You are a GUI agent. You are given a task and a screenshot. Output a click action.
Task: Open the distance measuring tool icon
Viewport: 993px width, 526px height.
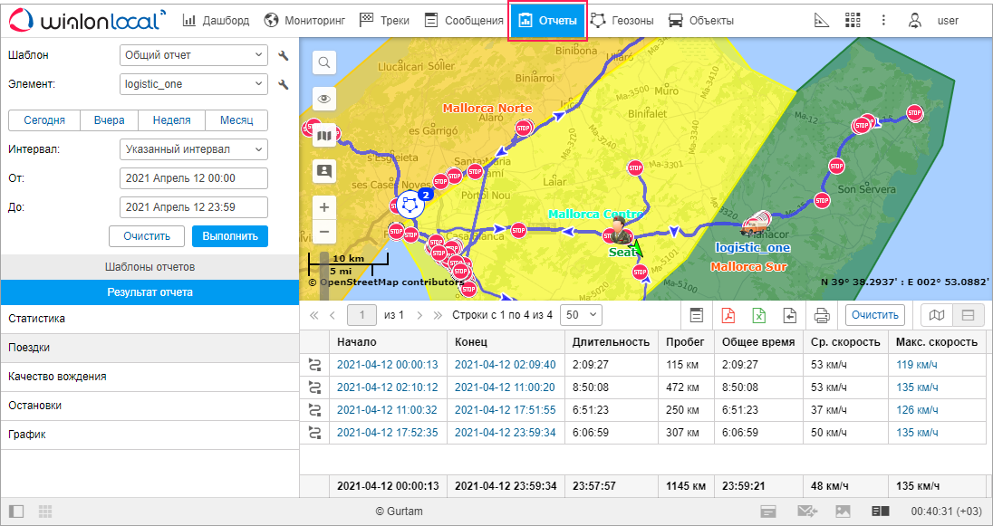click(822, 20)
